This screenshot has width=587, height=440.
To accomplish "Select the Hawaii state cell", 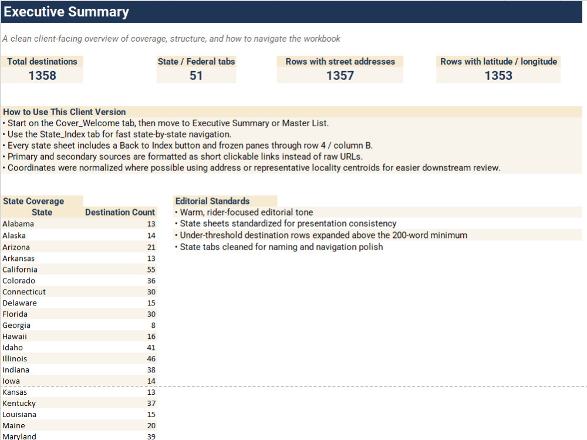I will 42,336.
